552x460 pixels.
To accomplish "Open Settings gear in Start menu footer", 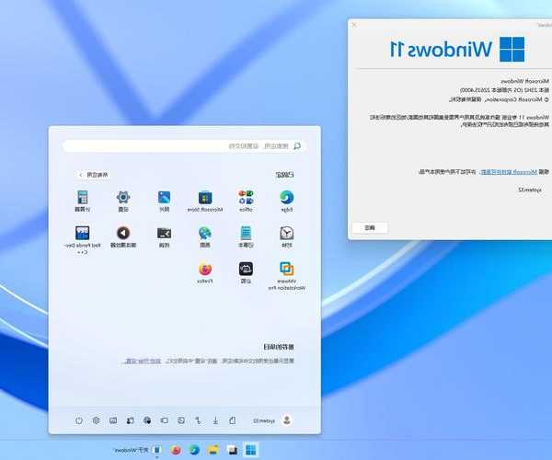I will 96,420.
